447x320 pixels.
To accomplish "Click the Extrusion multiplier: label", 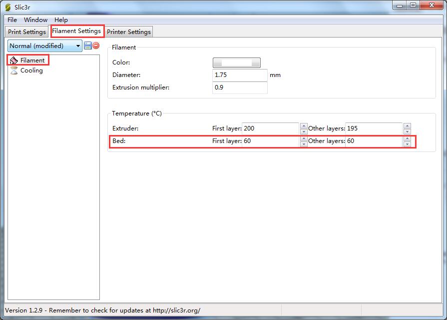I will tap(141, 87).
